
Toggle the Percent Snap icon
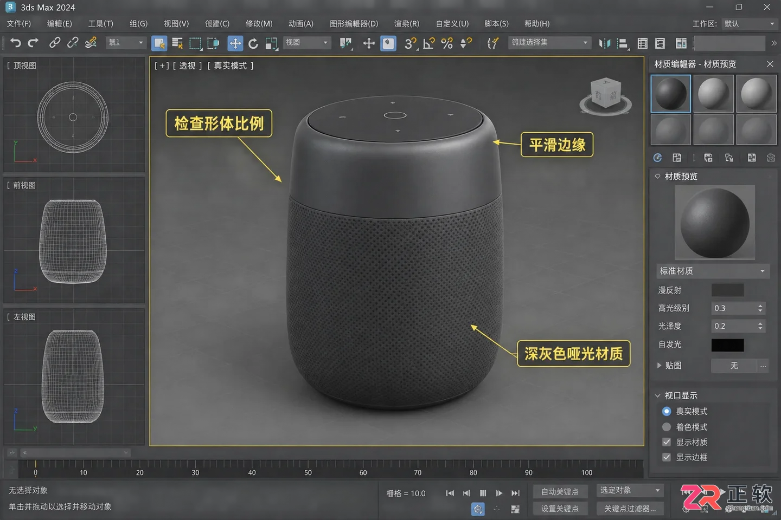tap(447, 43)
